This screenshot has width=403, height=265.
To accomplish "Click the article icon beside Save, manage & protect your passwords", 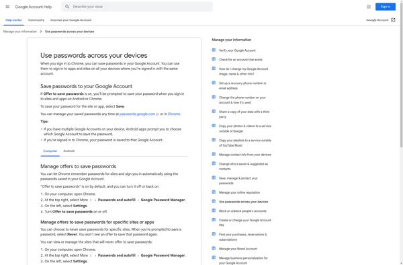I will coord(214,178).
